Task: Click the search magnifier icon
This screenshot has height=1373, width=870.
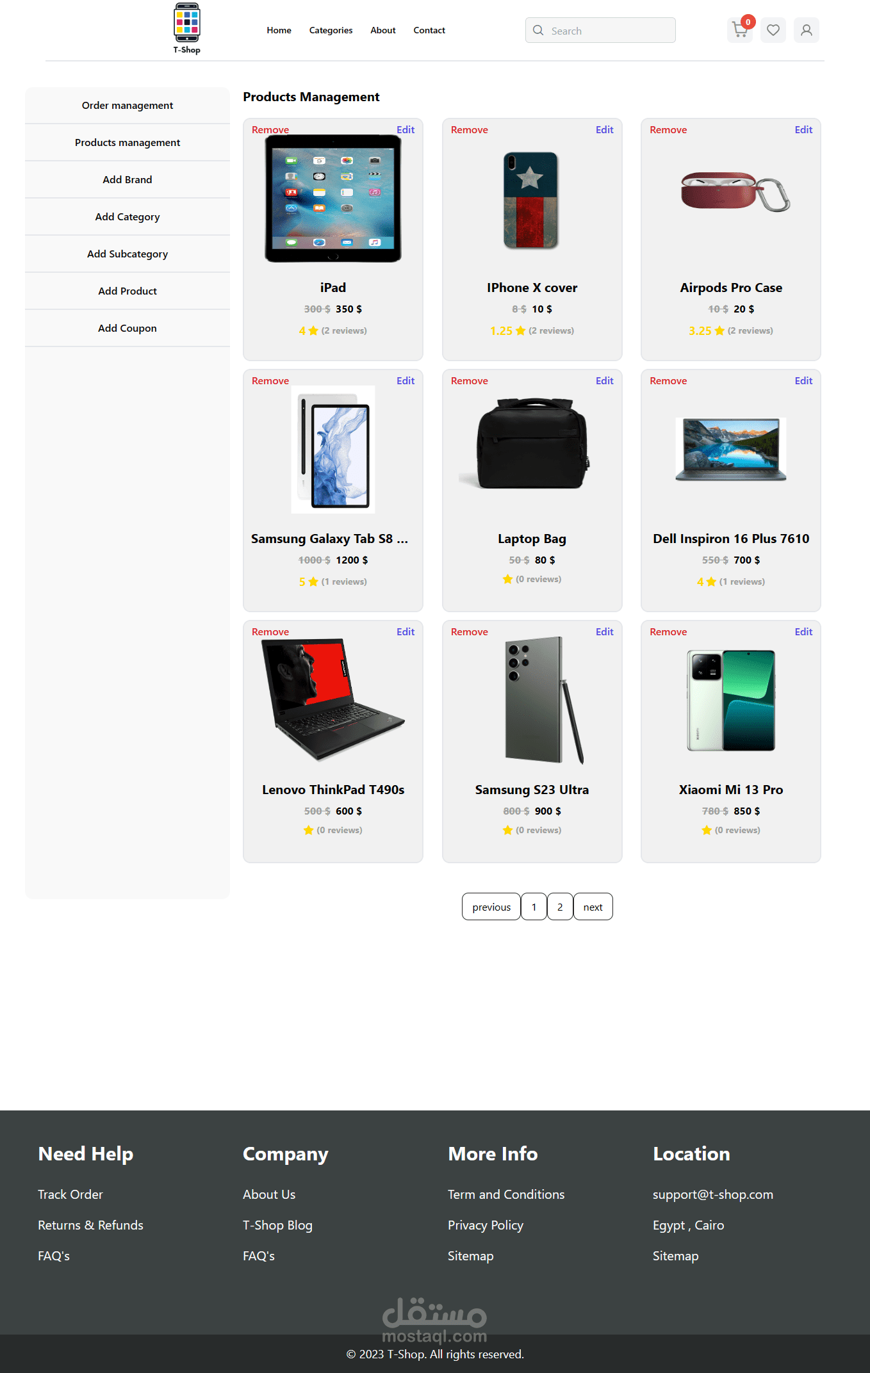Action: tap(538, 30)
